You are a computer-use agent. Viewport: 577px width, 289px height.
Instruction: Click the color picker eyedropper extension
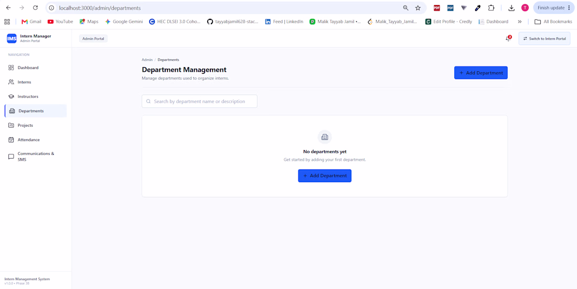(478, 8)
